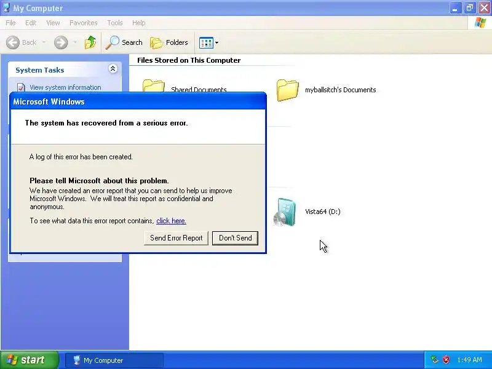
Task: Open the Back history dropdown arrow
Action: 44,42
